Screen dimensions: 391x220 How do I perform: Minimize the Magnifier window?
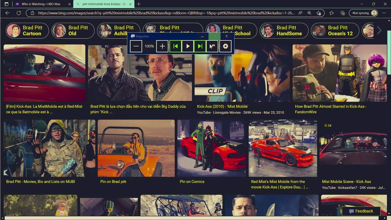tap(202, 36)
